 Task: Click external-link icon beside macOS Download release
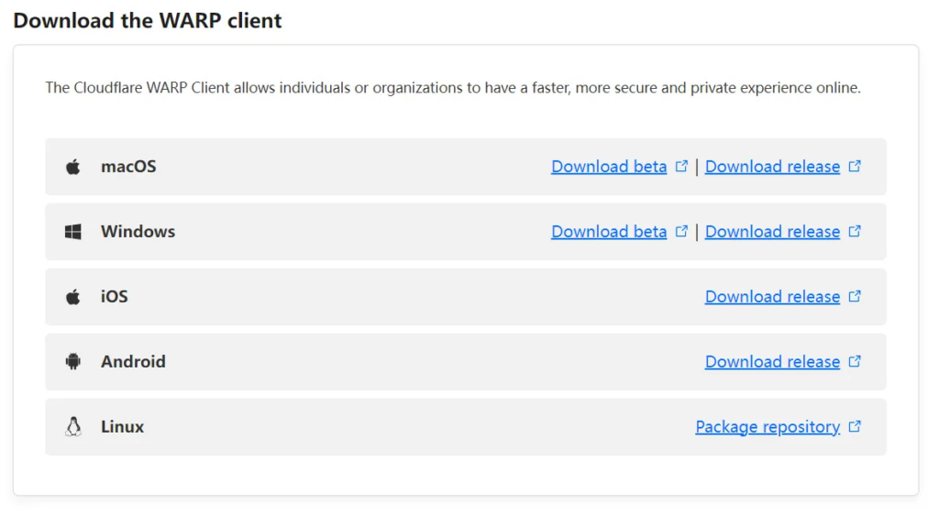[855, 167]
